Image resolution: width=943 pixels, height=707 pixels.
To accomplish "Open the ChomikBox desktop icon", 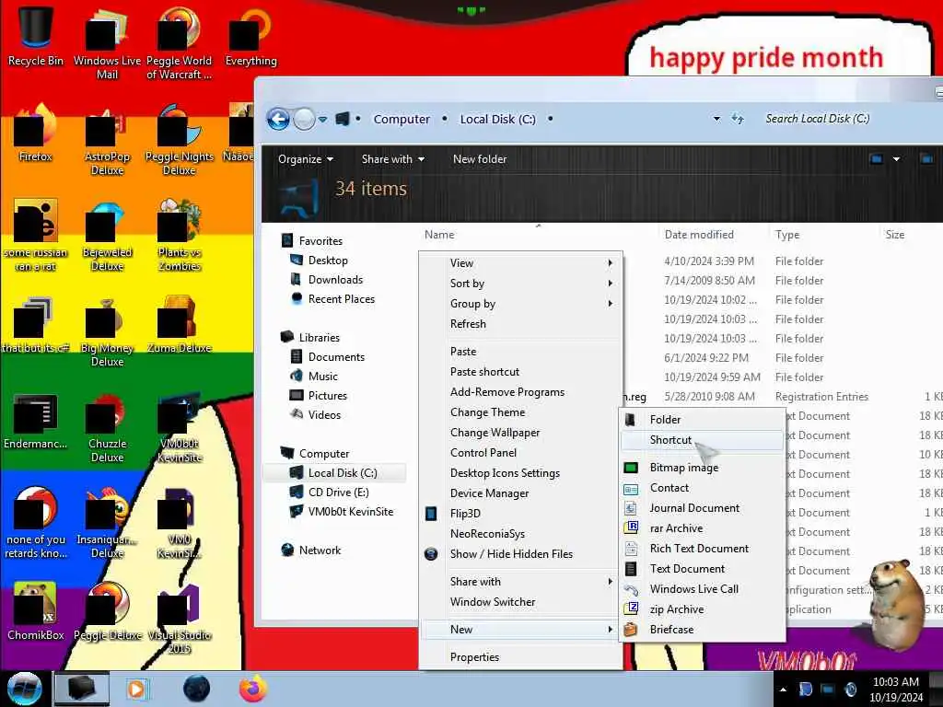I will tap(36, 611).
